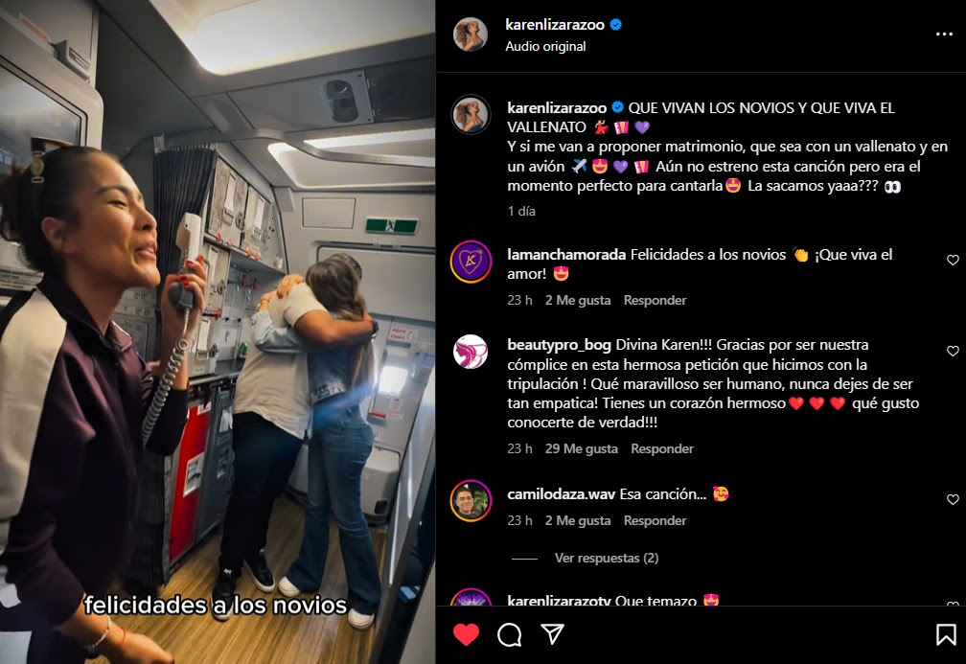Image resolution: width=966 pixels, height=664 pixels.
Task: Like the lamanchamorada comment heart
Action: pyautogui.click(x=953, y=260)
